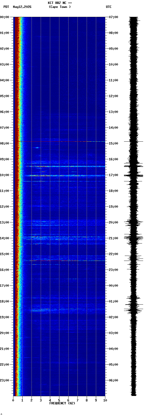The width and height of the screenshot is (145, 417).
Task: Click the "(Cape Town )" location label
Action: (60, 7)
